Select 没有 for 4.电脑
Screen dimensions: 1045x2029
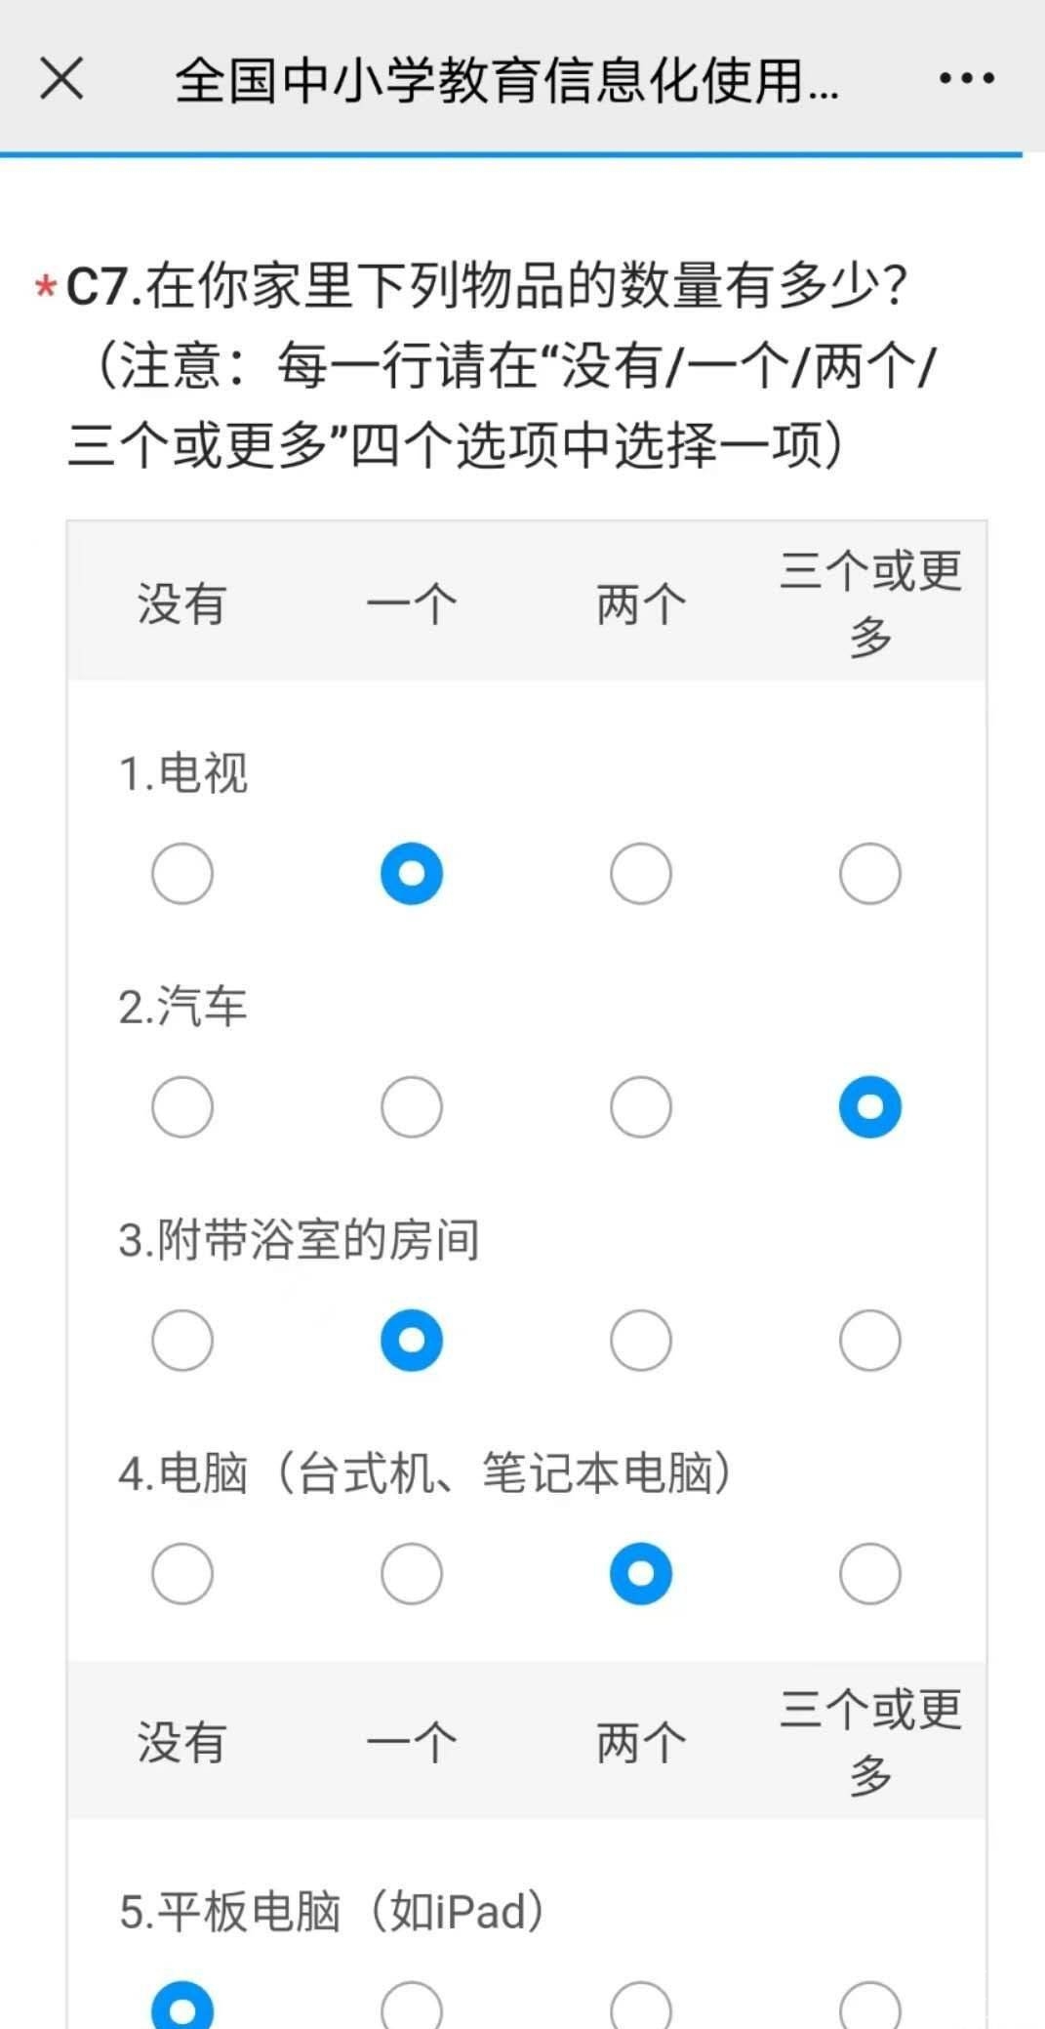click(x=182, y=1573)
